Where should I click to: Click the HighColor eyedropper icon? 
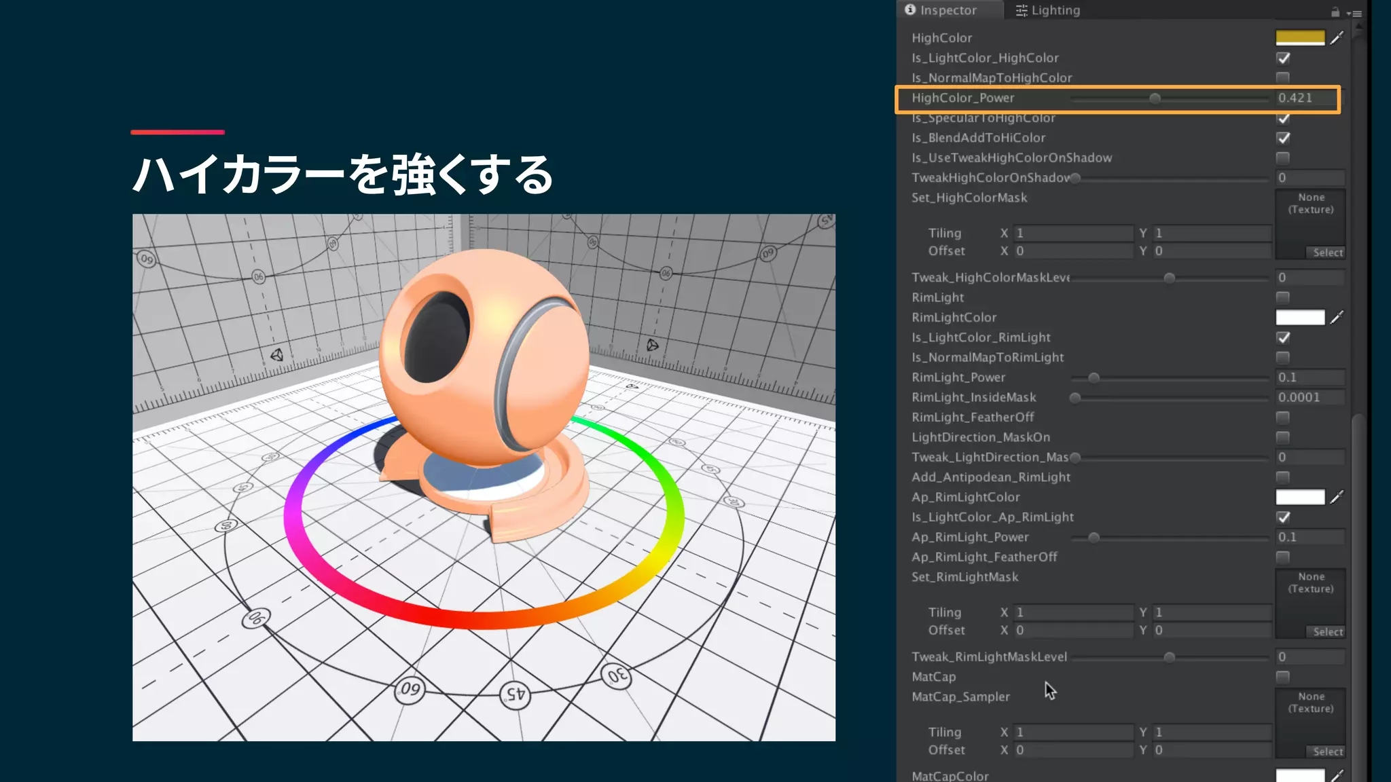point(1337,38)
